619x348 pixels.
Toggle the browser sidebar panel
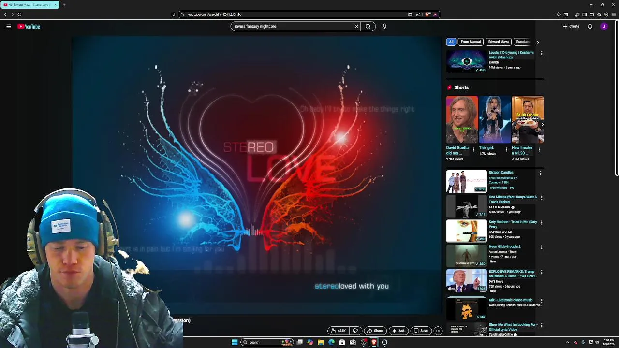point(584,14)
